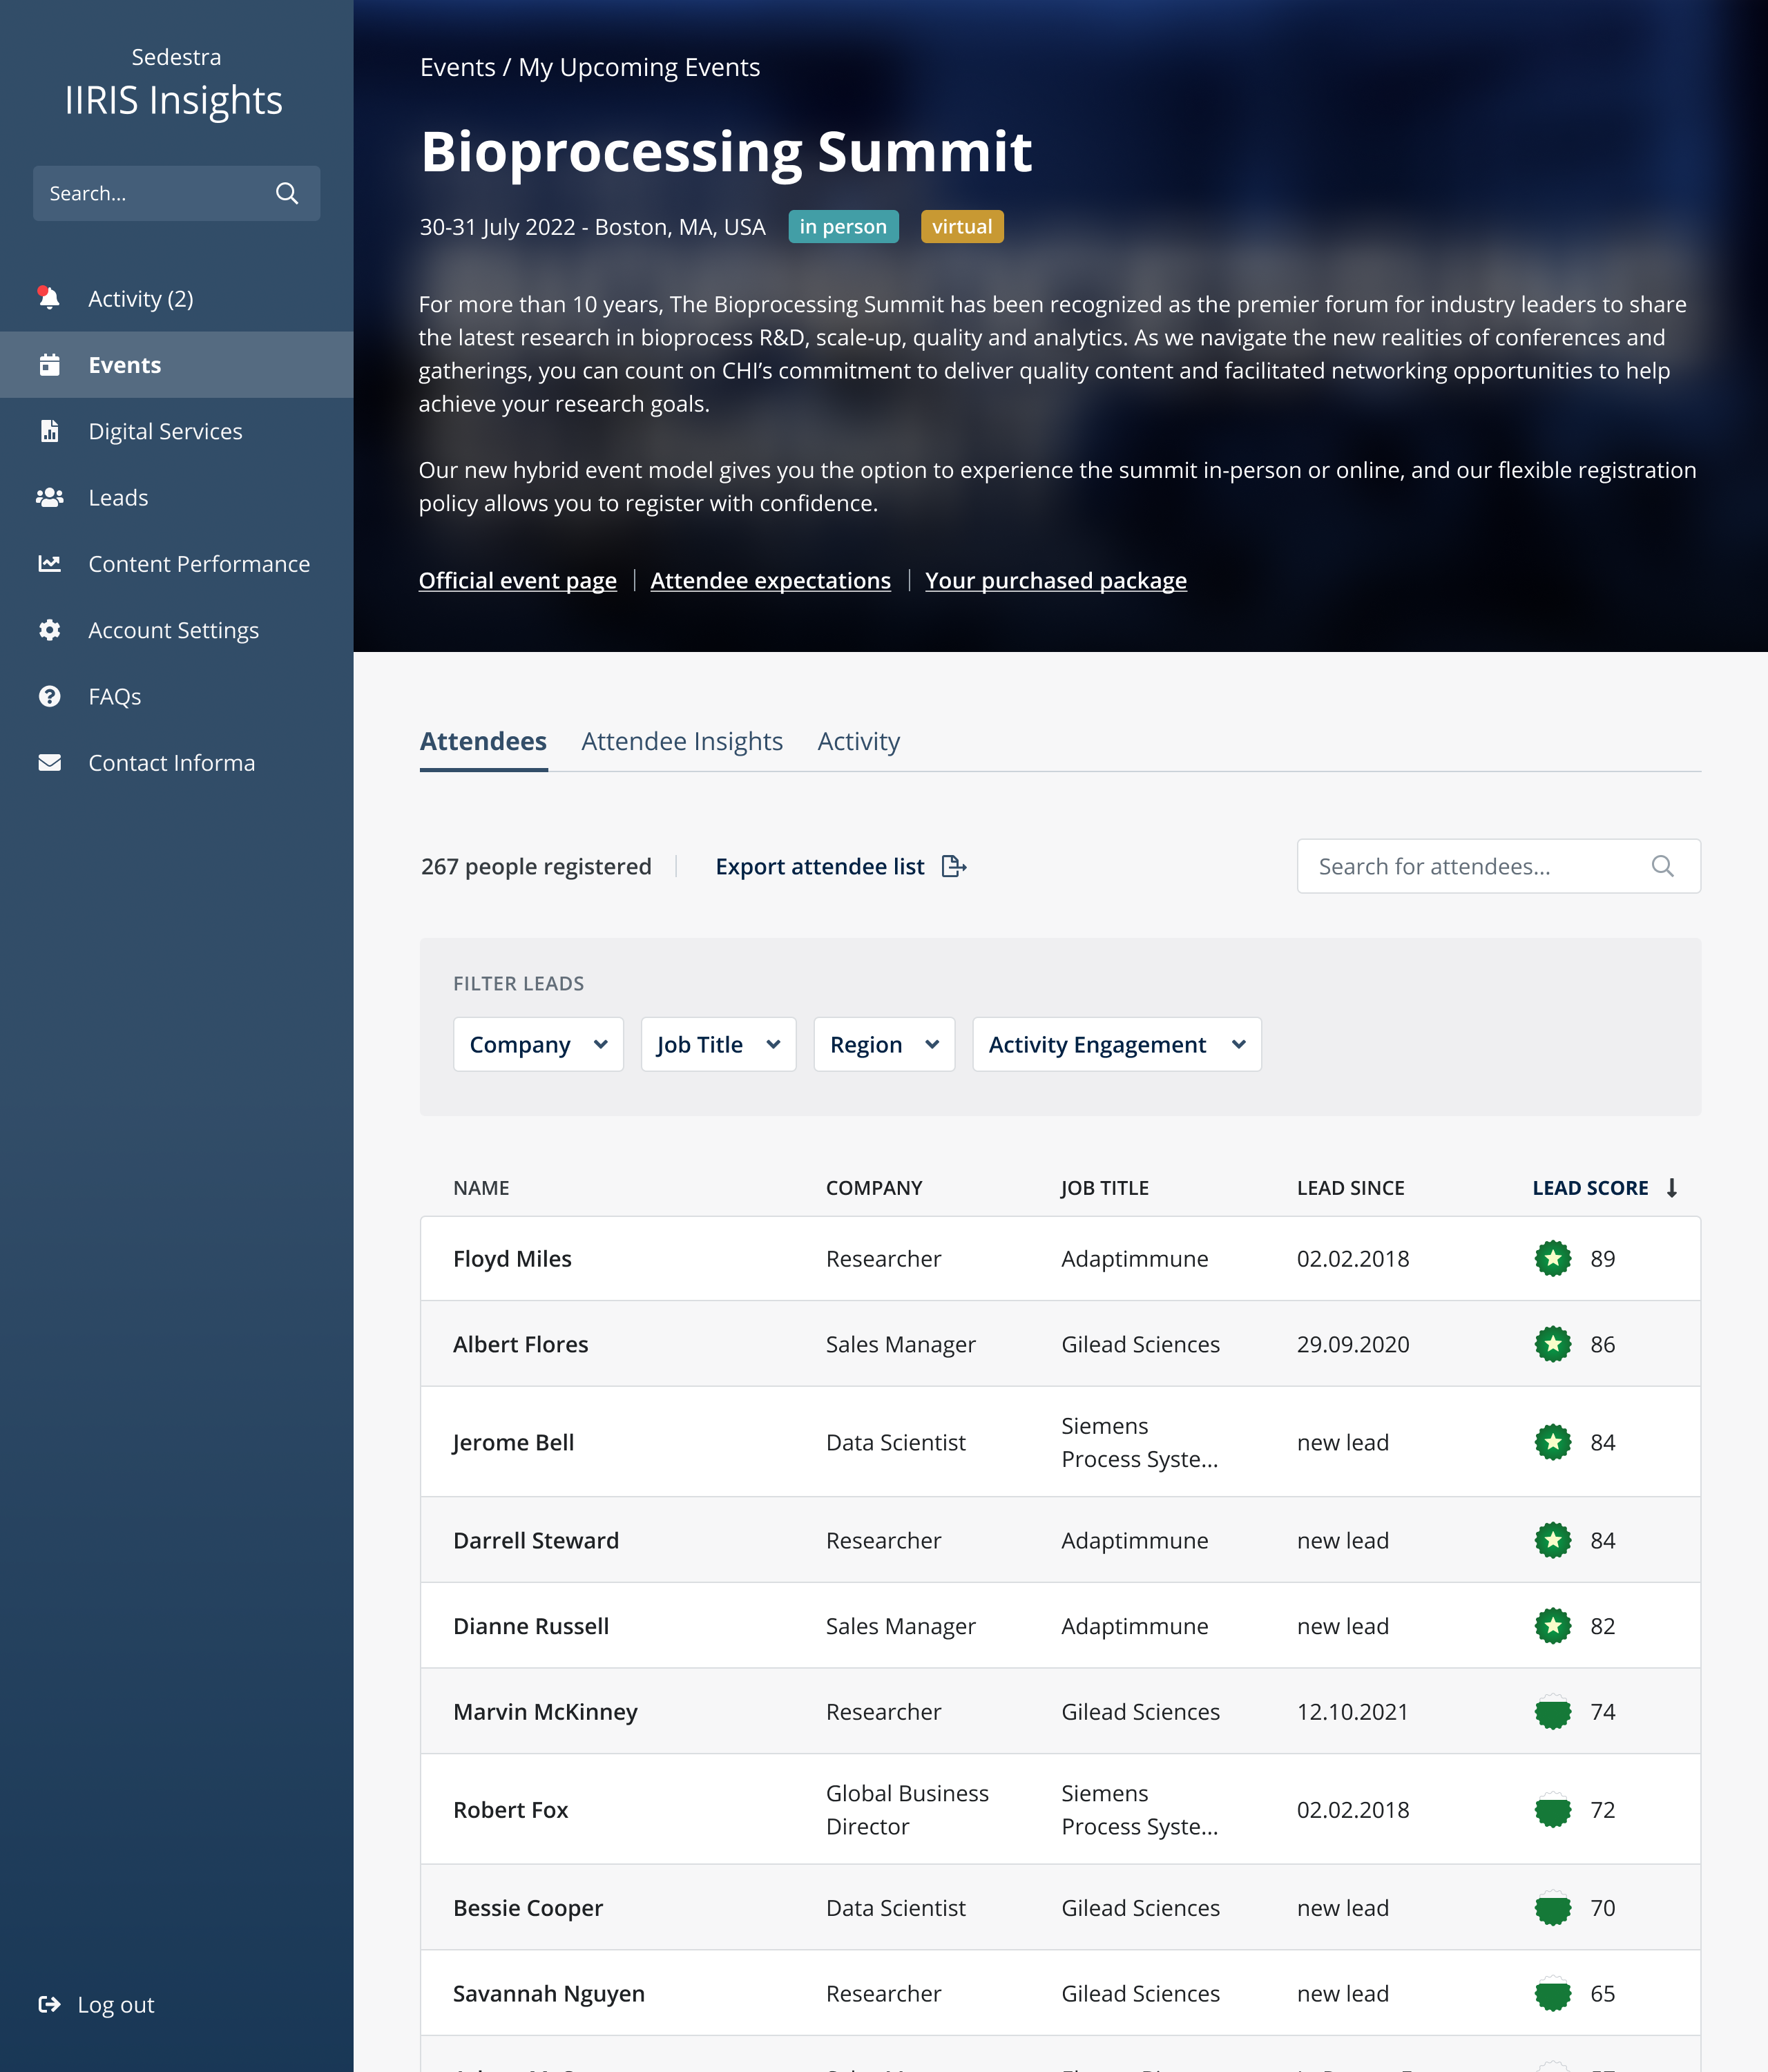The height and width of the screenshot is (2072, 1768).
Task: Open FAQs in the sidebar
Action: 176,696
